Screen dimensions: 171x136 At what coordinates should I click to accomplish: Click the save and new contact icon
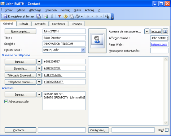pos(39,16)
